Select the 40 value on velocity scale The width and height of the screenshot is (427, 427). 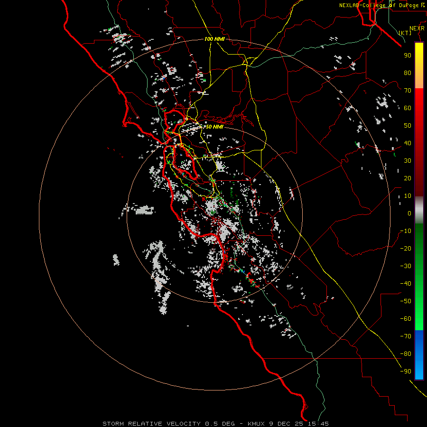408,143
